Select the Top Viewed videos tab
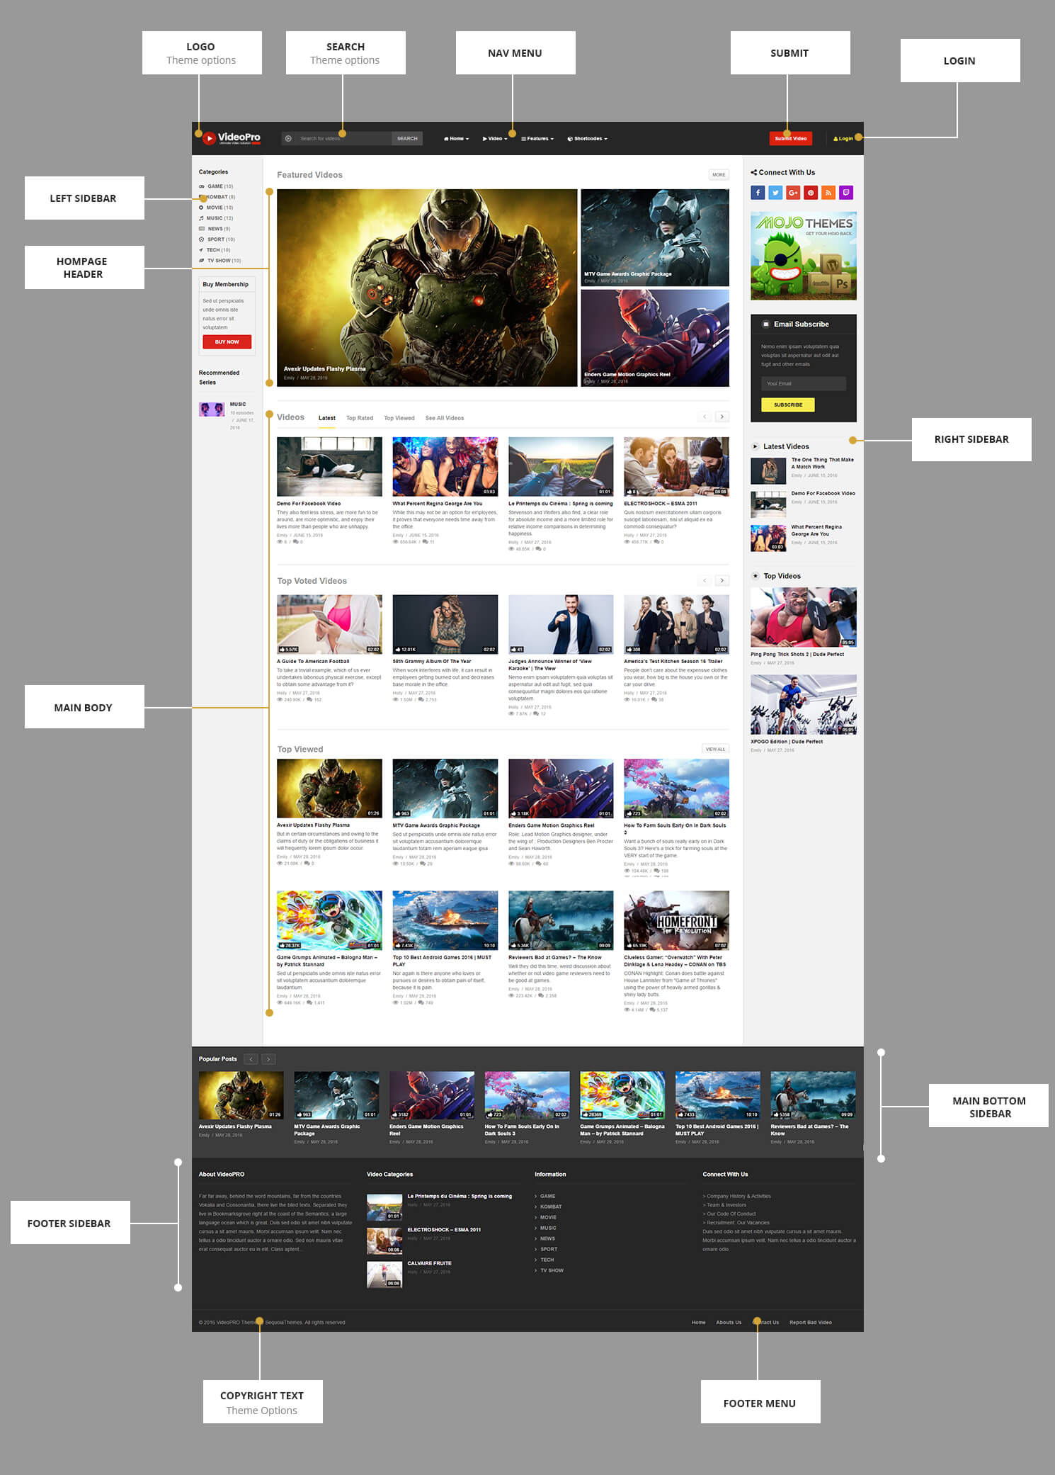 click(399, 418)
